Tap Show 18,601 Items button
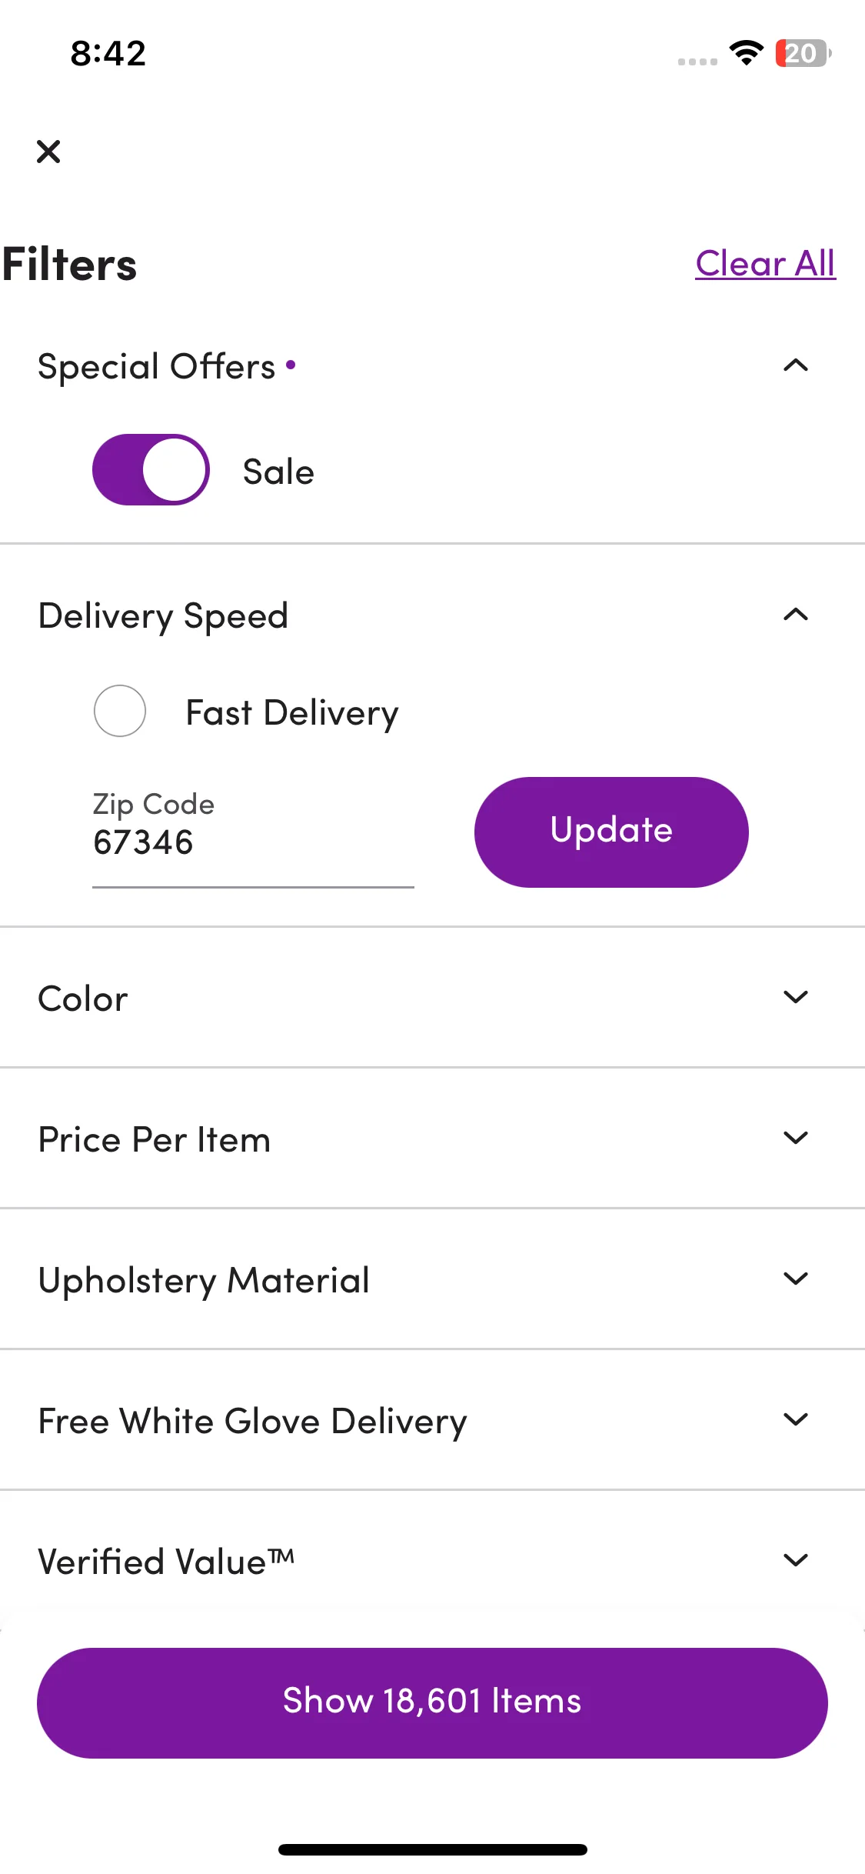This screenshot has width=865, height=1874. [432, 1702]
